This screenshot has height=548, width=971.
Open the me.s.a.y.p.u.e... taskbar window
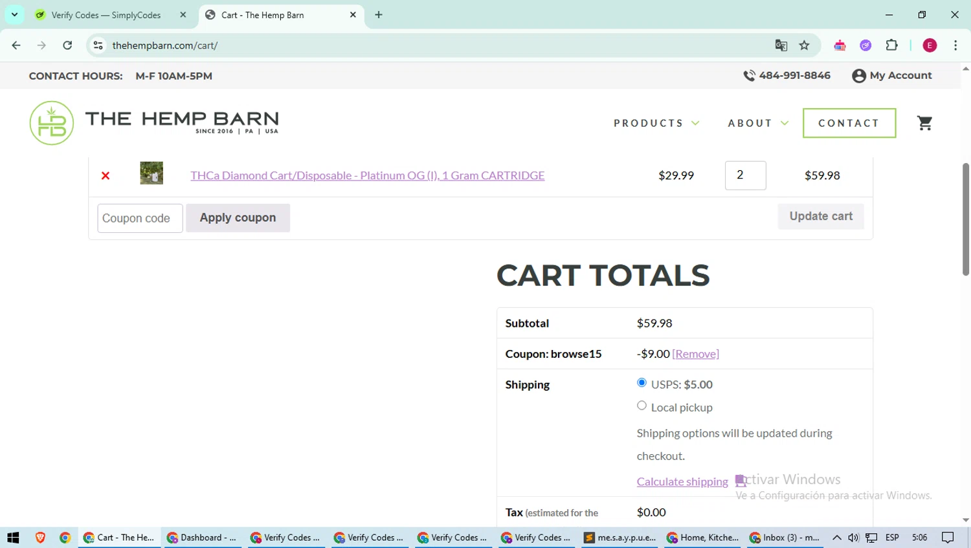[x=619, y=538]
